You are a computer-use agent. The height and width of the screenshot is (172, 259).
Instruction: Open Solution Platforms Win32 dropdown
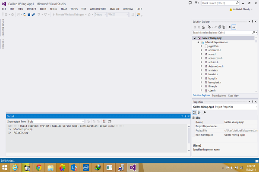coord(118,15)
